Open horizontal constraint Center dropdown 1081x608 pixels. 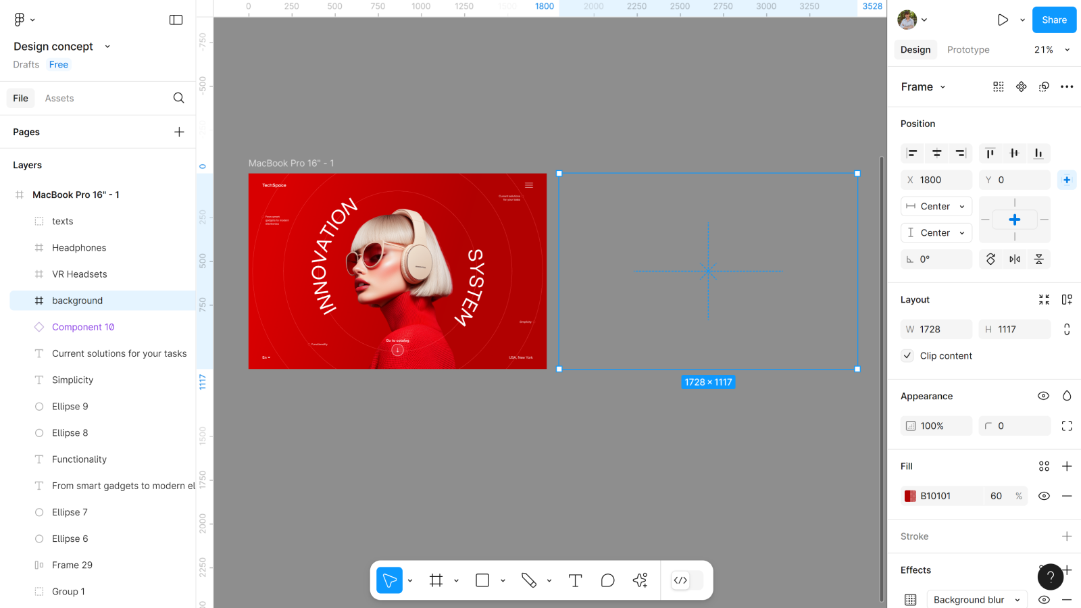click(x=936, y=207)
